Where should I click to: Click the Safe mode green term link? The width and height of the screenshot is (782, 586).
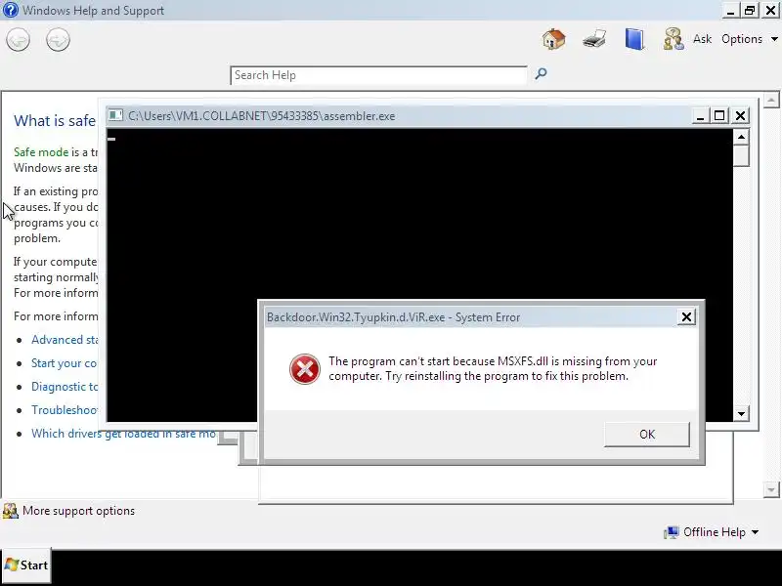pos(41,152)
